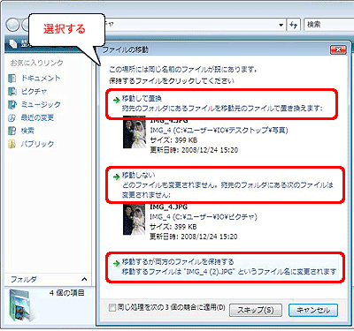Click the キャンセル button
Image resolution: width=354 pixels, height=331 pixels.
click(313, 310)
